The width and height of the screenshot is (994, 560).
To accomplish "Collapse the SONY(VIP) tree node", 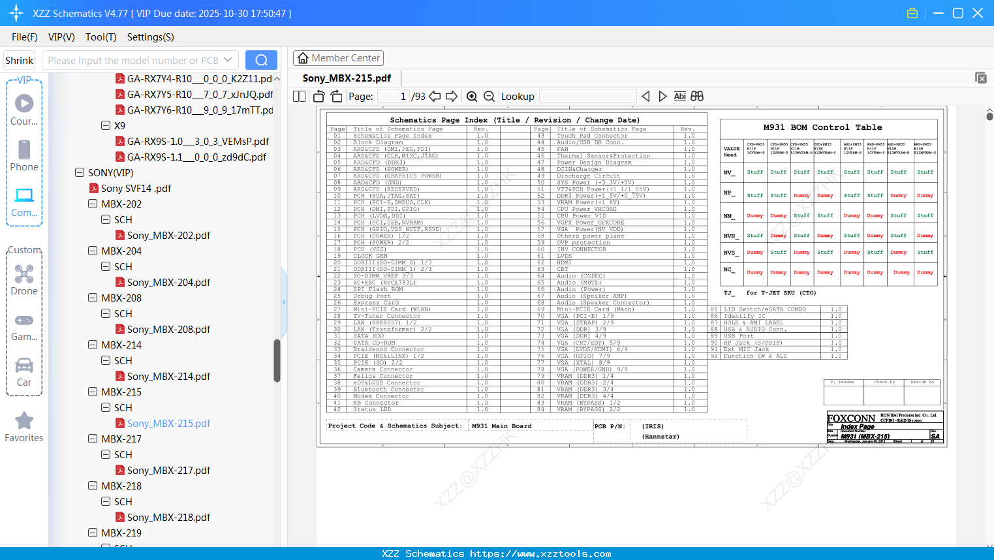I will [x=80, y=172].
